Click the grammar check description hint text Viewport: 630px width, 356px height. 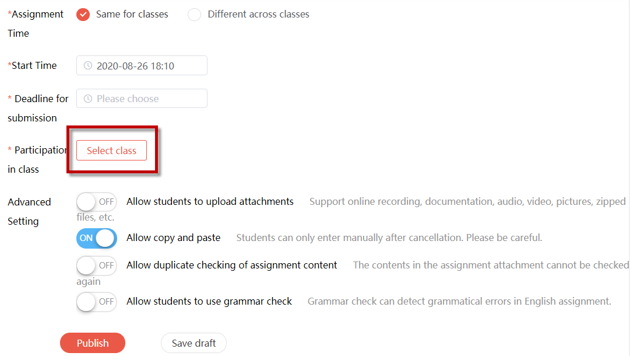[459, 301]
